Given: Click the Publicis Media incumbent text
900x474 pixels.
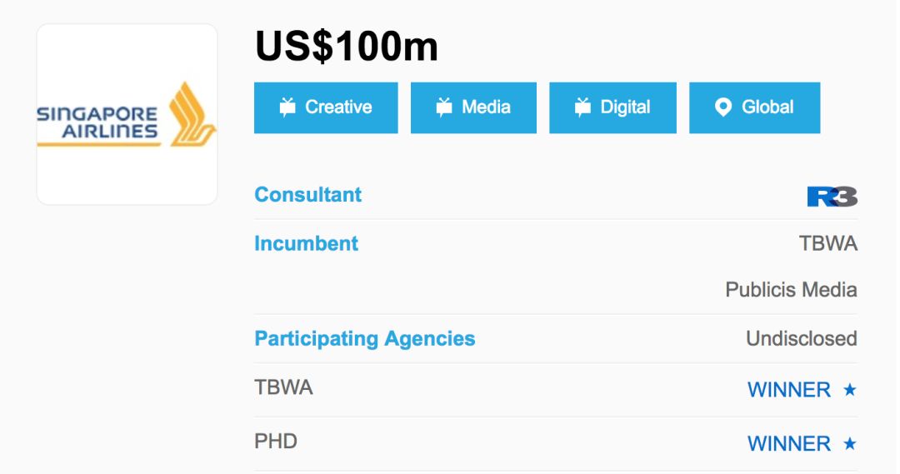Looking at the screenshot, I should (791, 290).
